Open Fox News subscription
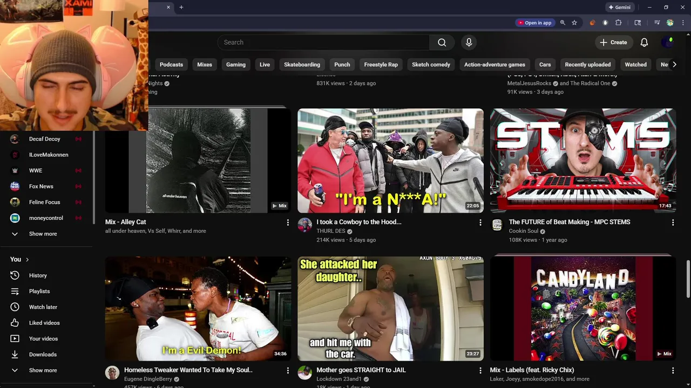Image resolution: width=691 pixels, height=388 pixels. tap(46, 186)
